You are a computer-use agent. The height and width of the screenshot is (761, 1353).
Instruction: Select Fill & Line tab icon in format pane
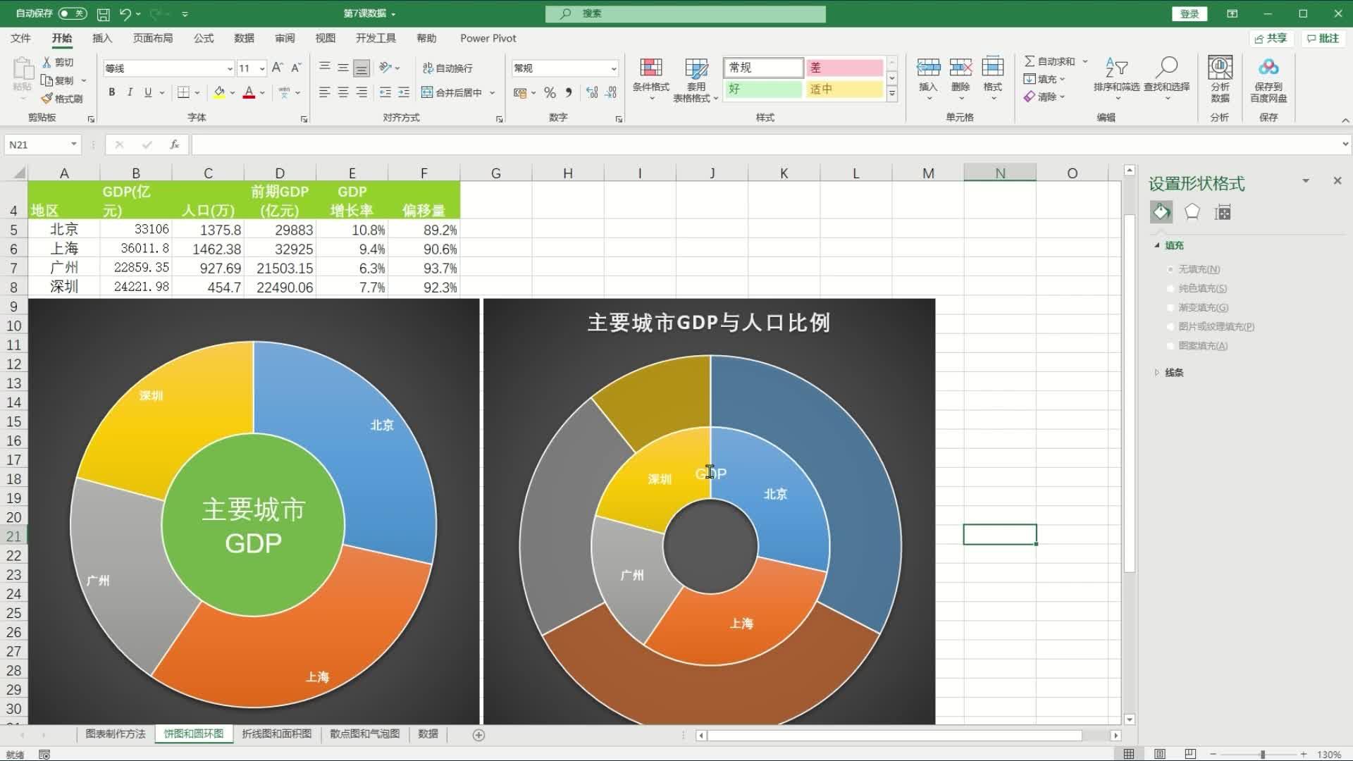[x=1161, y=212]
